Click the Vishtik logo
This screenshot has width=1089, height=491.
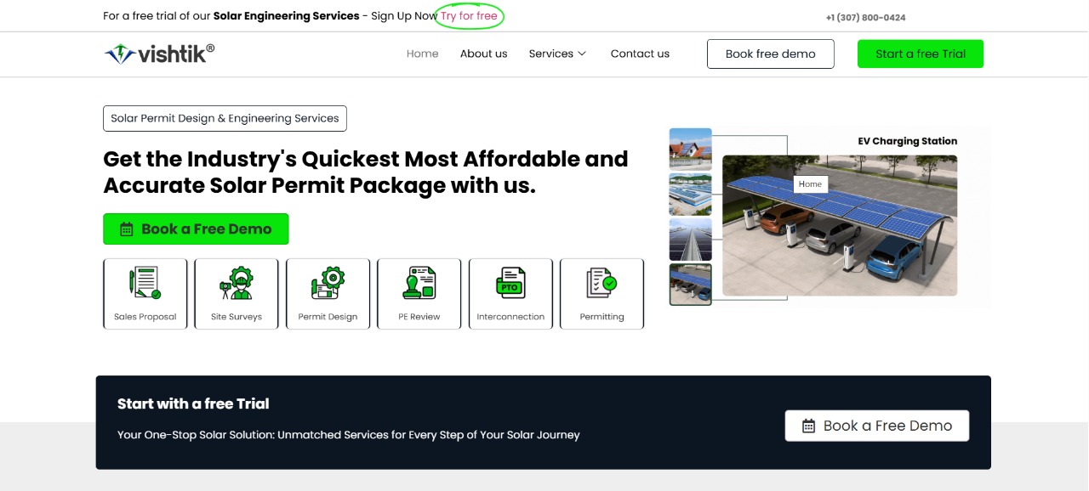tap(159, 54)
